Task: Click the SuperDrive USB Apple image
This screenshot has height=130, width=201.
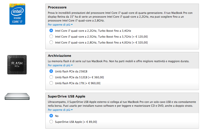Action: click(17, 96)
